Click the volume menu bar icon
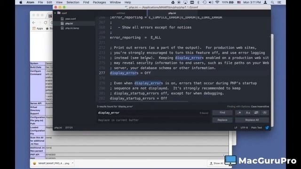Image resolution: width=301 pixels, height=169 pixels. 211,2
